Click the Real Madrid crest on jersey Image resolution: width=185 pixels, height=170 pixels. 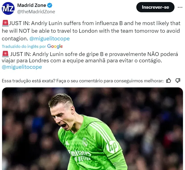(x=85, y=142)
